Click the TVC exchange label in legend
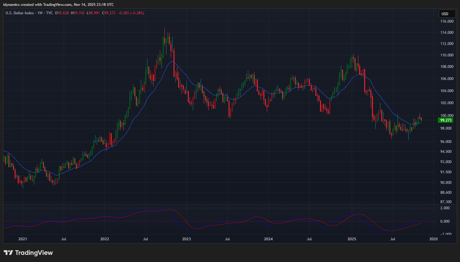Screen dimensions: 460x262 (49, 13)
